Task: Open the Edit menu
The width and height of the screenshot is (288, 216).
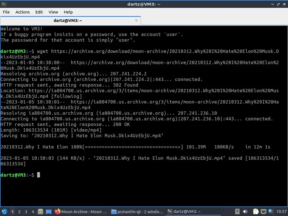Action: [x=39, y=12]
